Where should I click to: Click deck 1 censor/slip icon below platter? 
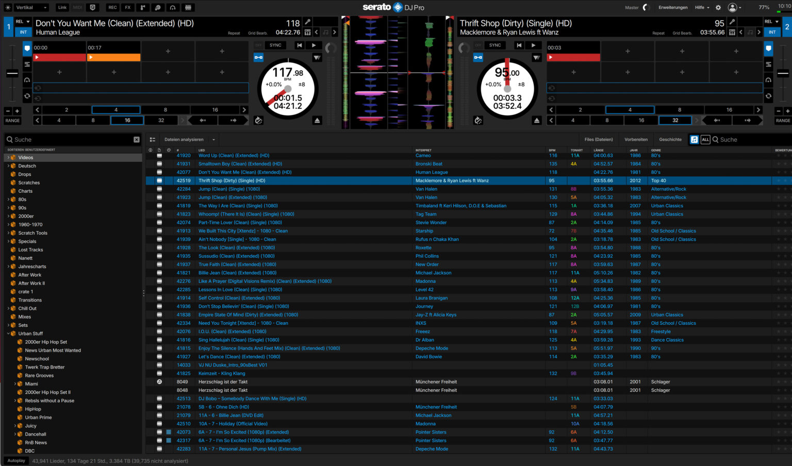(259, 120)
